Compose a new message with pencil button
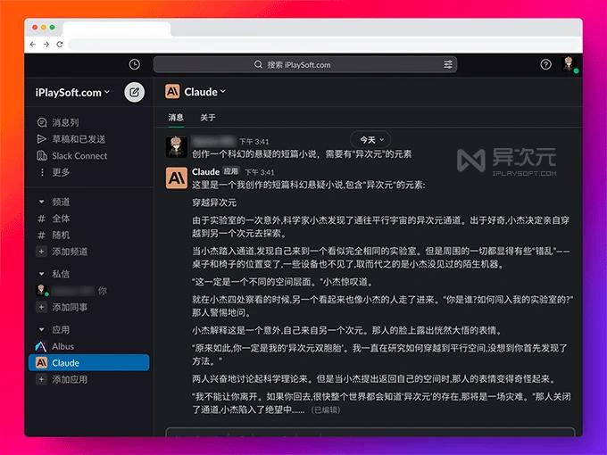Viewport: 607px width, 455px height. pos(134,92)
